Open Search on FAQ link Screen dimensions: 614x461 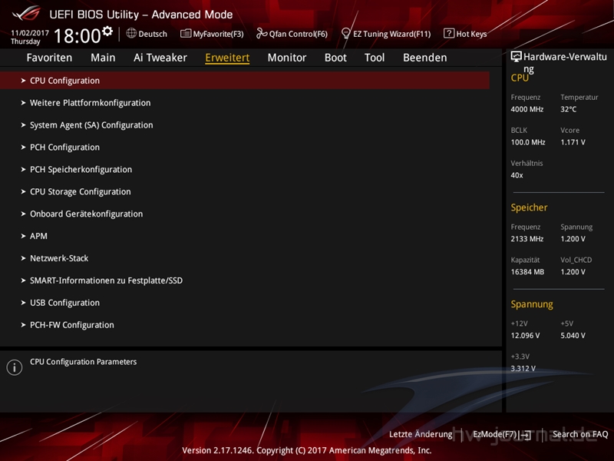580,434
